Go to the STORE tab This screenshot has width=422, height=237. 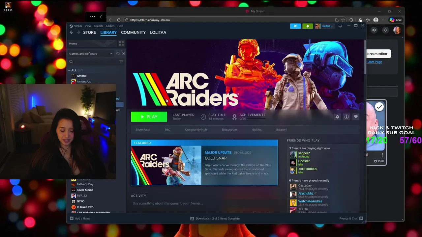(x=89, y=32)
